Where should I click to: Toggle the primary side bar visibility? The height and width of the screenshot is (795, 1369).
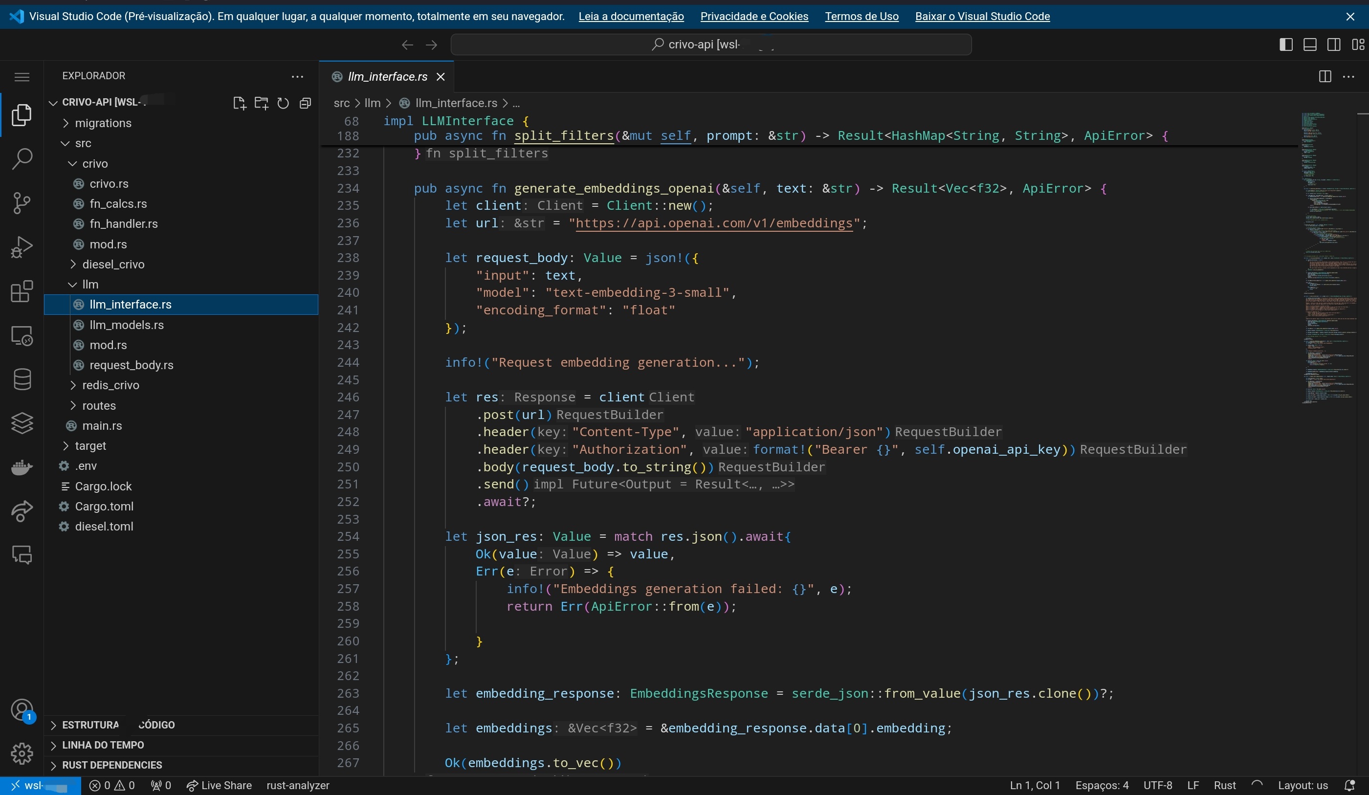[1285, 44]
